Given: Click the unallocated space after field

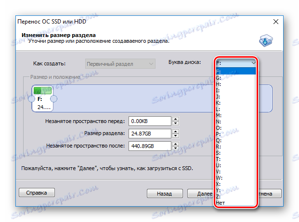Looking at the screenshot, I should click(150, 146).
